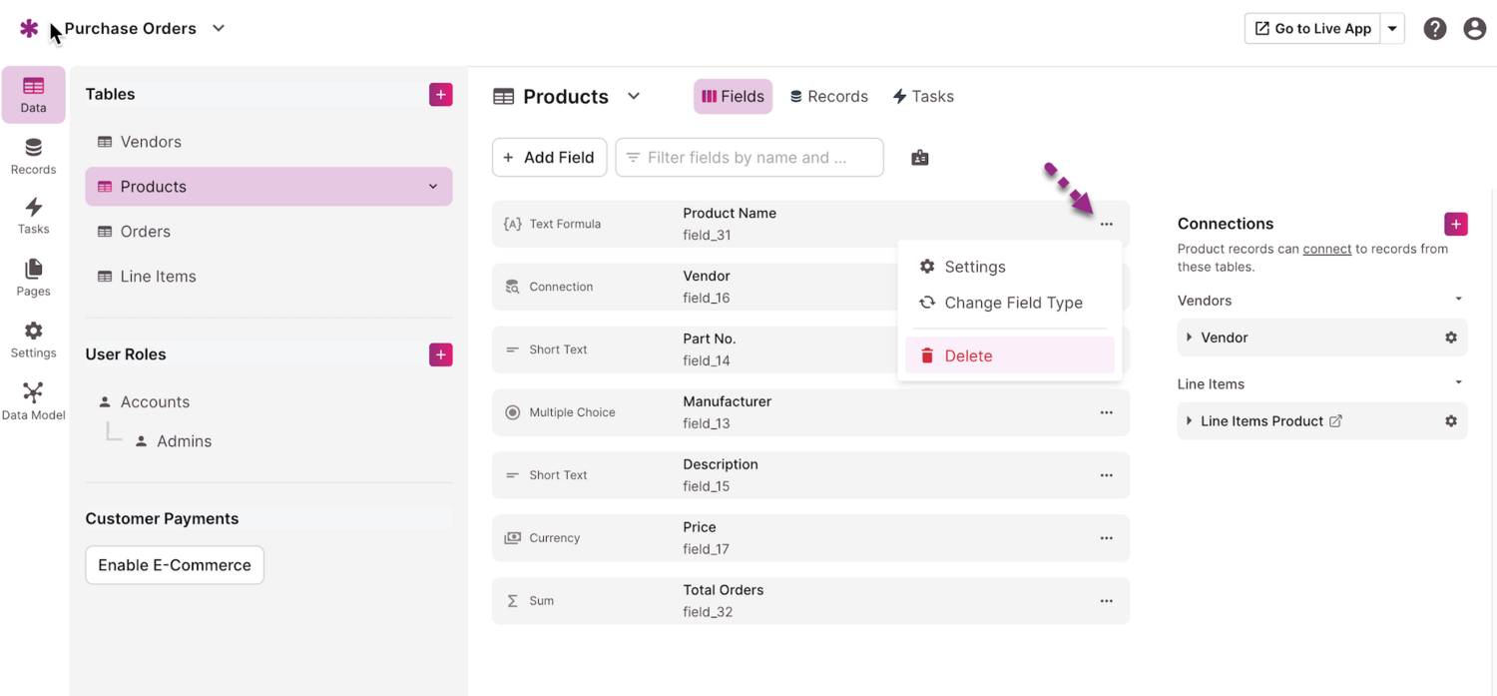Open the Data Model sidebar icon
Viewport: 1497px width, 696px height.
tap(33, 400)
